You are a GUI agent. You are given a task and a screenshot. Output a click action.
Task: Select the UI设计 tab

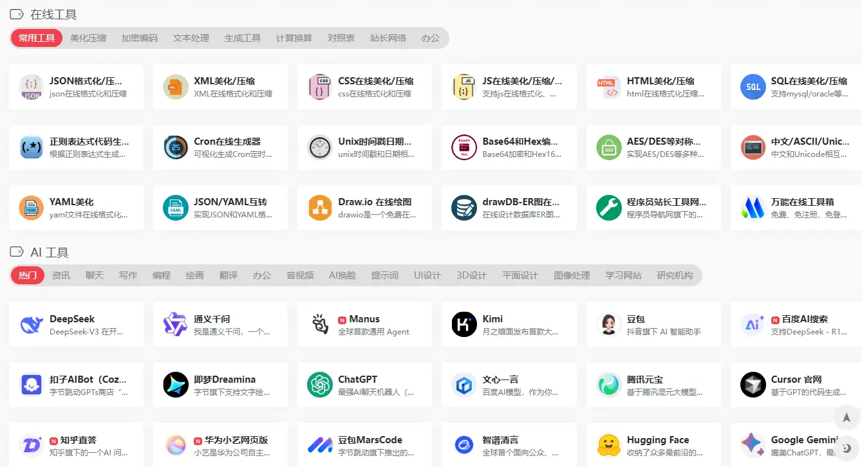coord(427,275)
